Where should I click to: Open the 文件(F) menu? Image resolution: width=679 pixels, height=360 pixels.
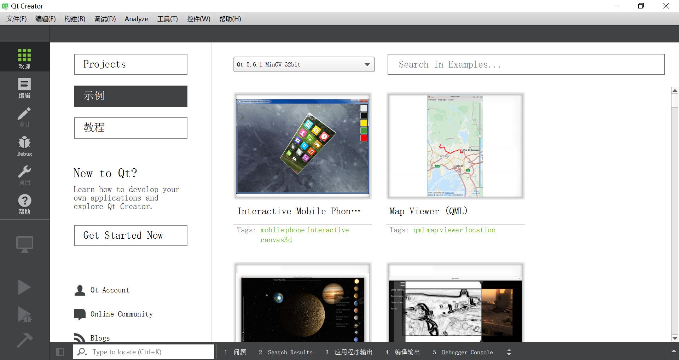coord(16,19)
